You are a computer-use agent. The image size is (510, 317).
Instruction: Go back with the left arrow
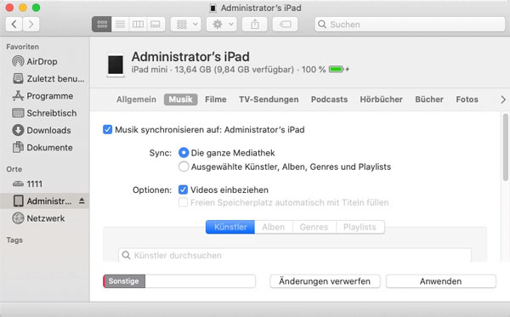(x=14, y=25)
